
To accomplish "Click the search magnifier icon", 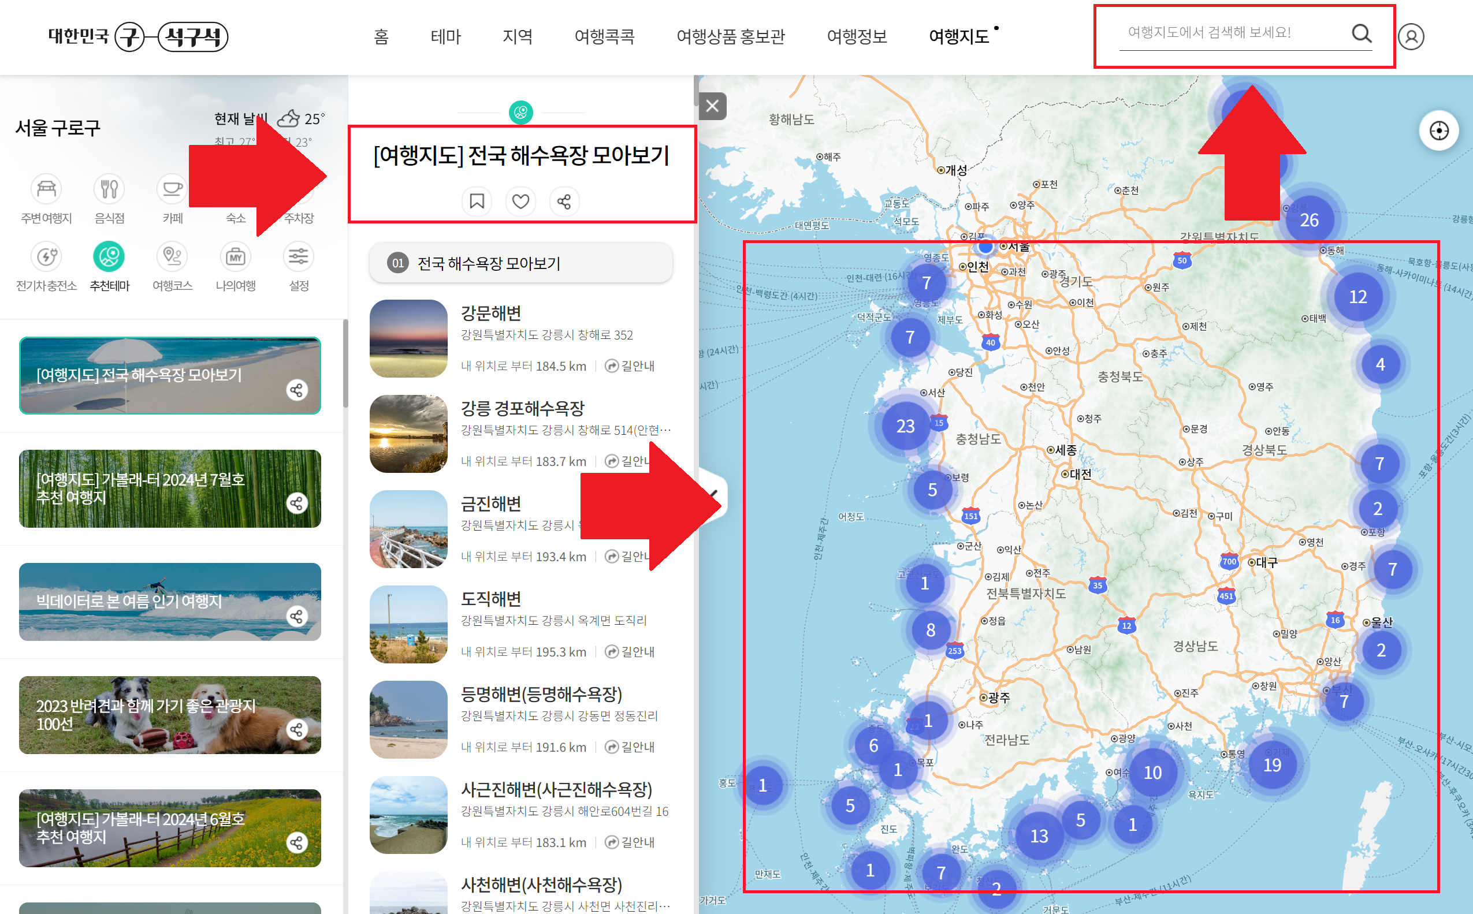I will [1362, 35].
